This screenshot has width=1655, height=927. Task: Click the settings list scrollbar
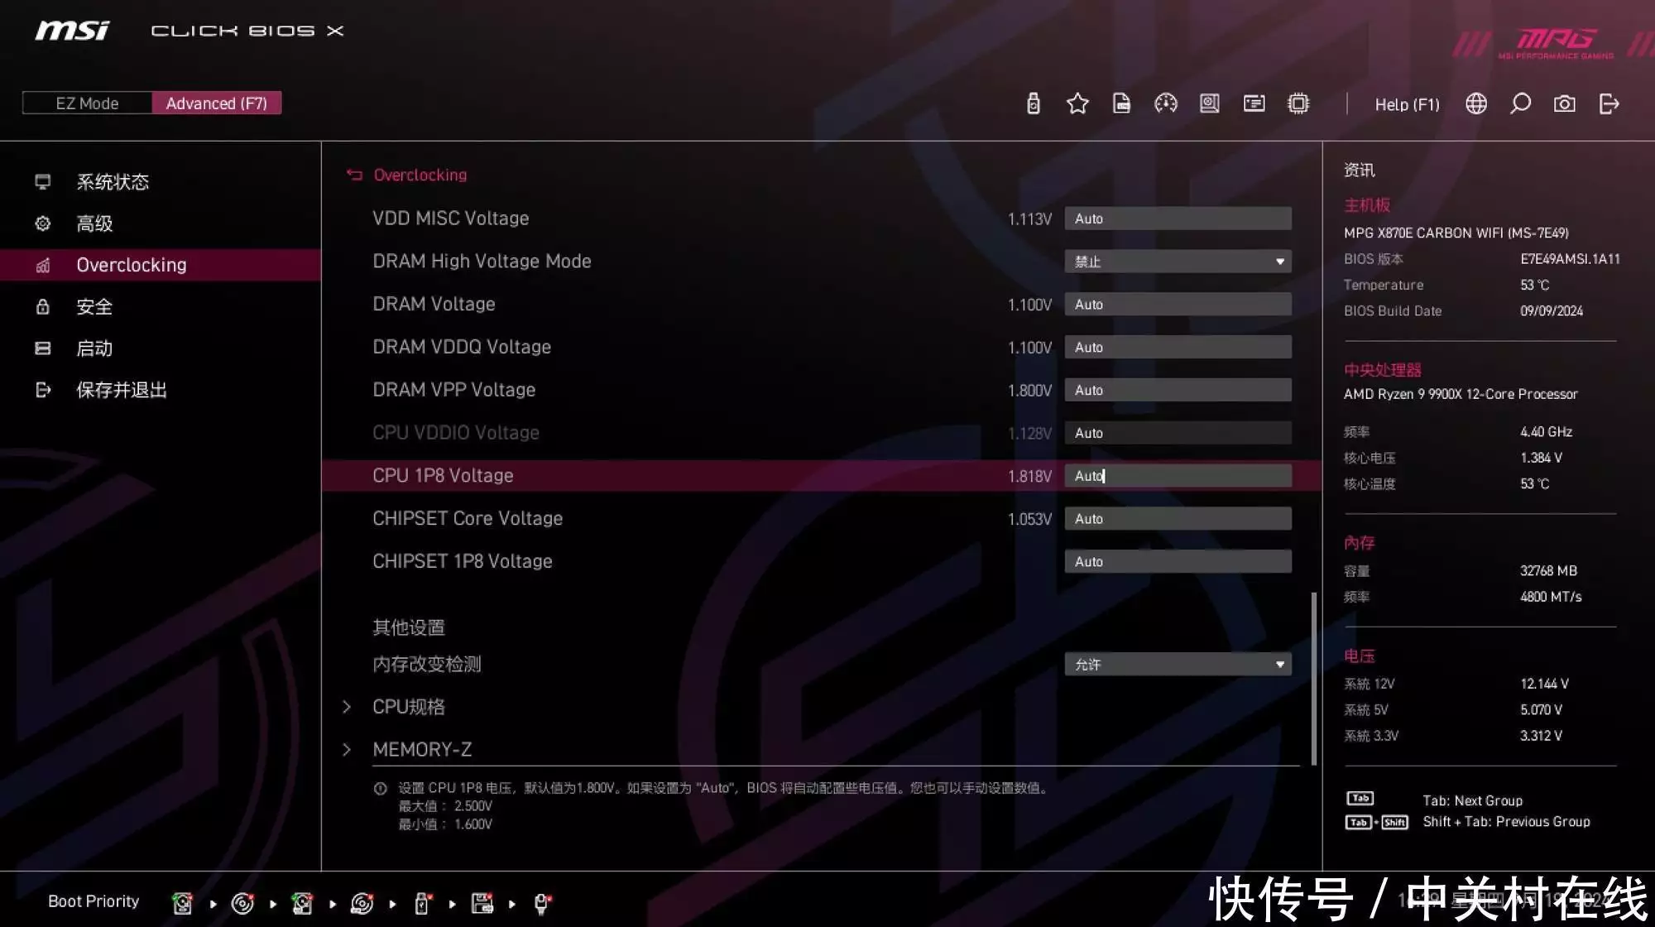click(x=1313, y=679)
